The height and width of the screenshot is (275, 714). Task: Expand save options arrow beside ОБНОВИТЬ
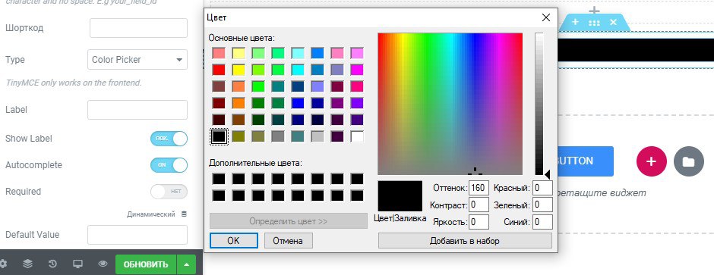click(186, 264)
